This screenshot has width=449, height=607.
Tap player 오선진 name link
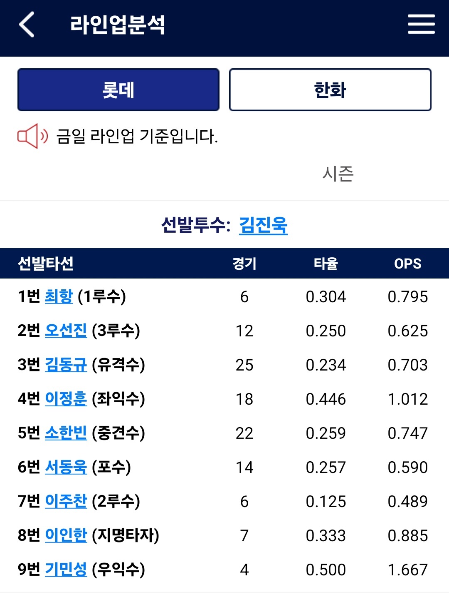(66, 331)
